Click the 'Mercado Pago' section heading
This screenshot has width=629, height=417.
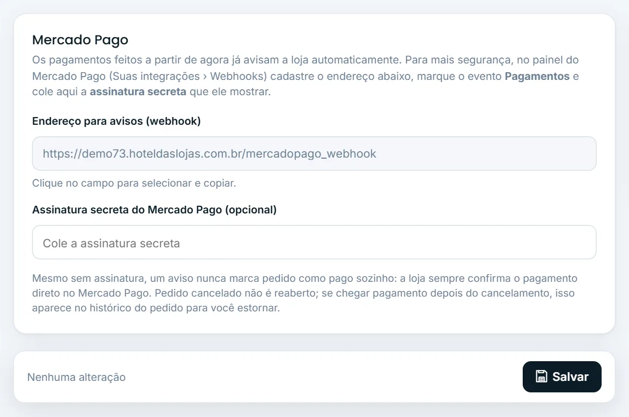click(80, 39)
